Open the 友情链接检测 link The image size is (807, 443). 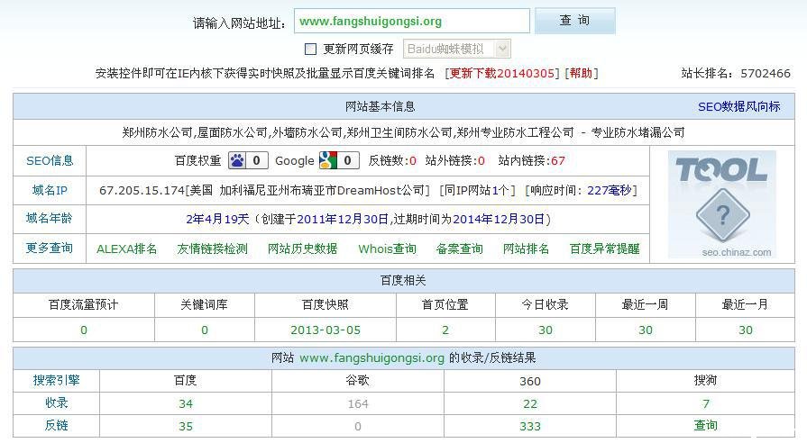click(212, 249)
